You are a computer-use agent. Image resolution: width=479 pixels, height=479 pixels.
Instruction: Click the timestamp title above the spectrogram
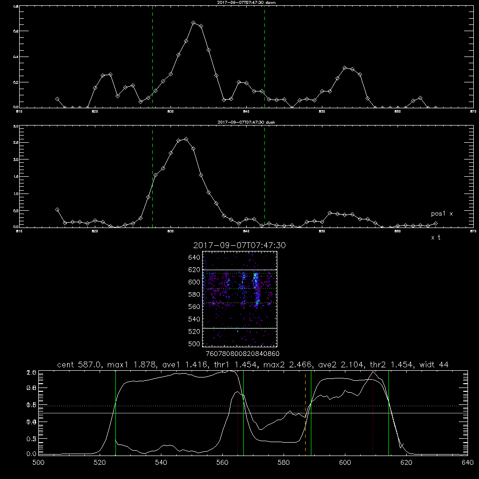(x=239, y=245)
